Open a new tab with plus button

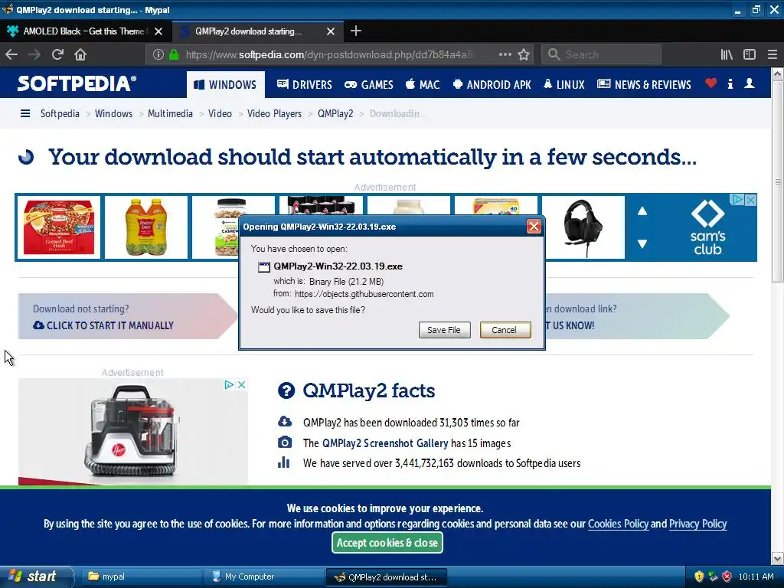click(355, 31)
